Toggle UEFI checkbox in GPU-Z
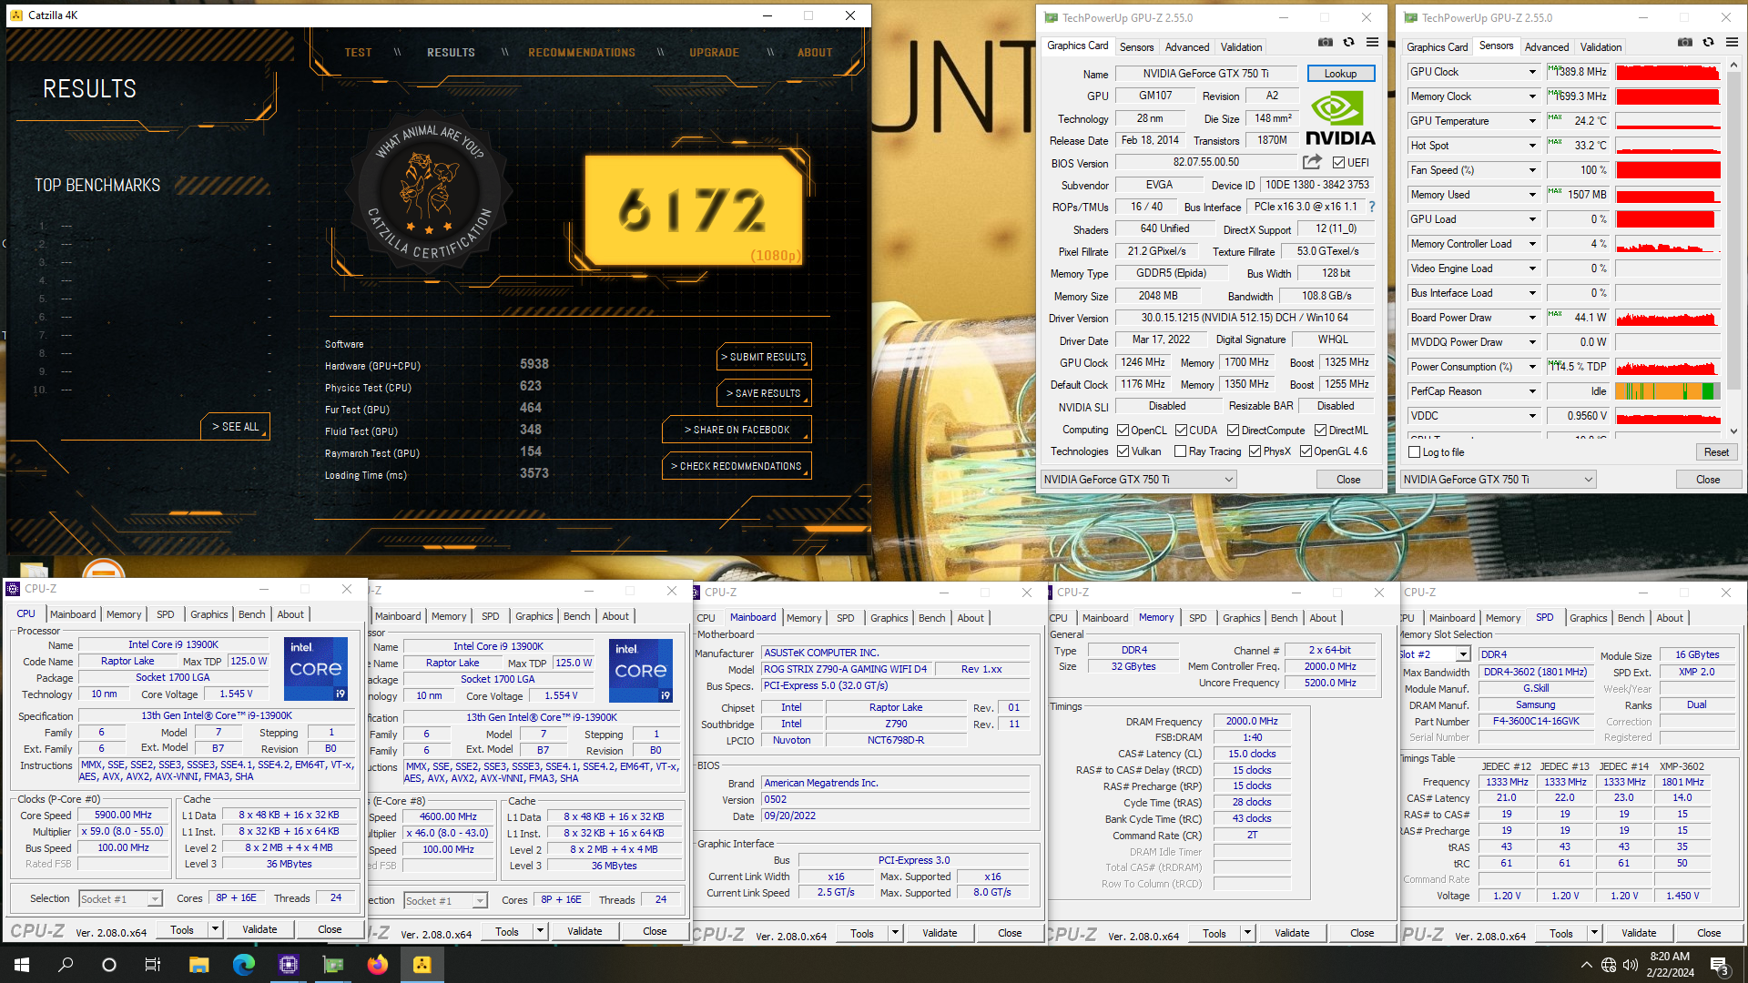Image resolution: width=1748 pixels, height=983 pixels. coord(1338,163)
